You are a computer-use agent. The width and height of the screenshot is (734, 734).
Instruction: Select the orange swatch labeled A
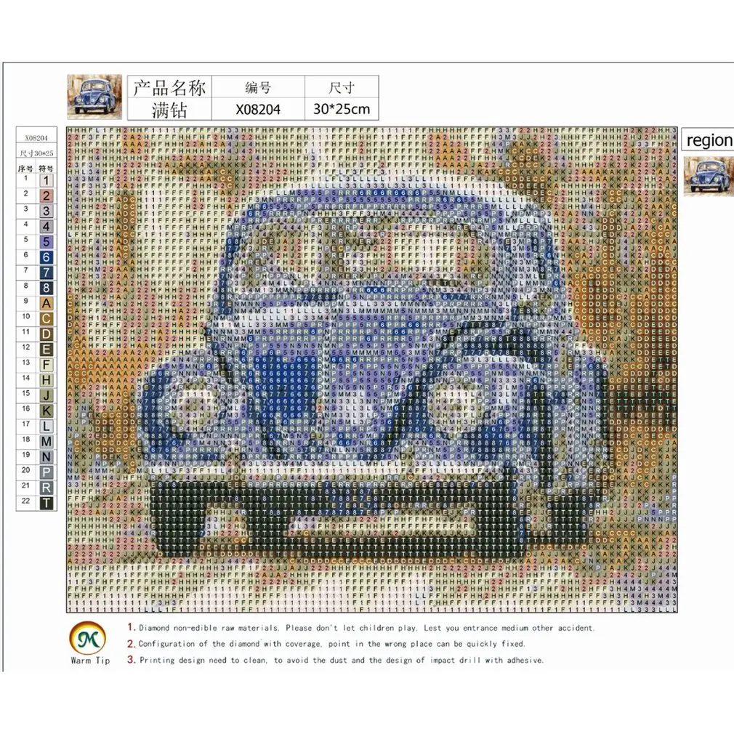pyautogui.click(x=46, y=303)
